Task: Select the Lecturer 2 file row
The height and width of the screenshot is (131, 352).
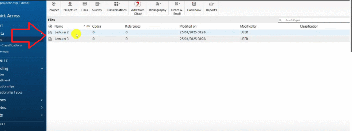Action: tap(198, 32)
